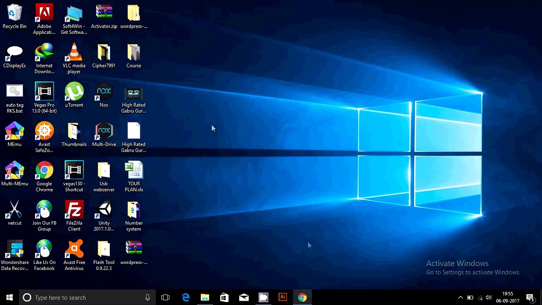Screen dimensions: 542x305
Task: Select the Nox Multi-Drive shortcut
Action: (104, 135)
